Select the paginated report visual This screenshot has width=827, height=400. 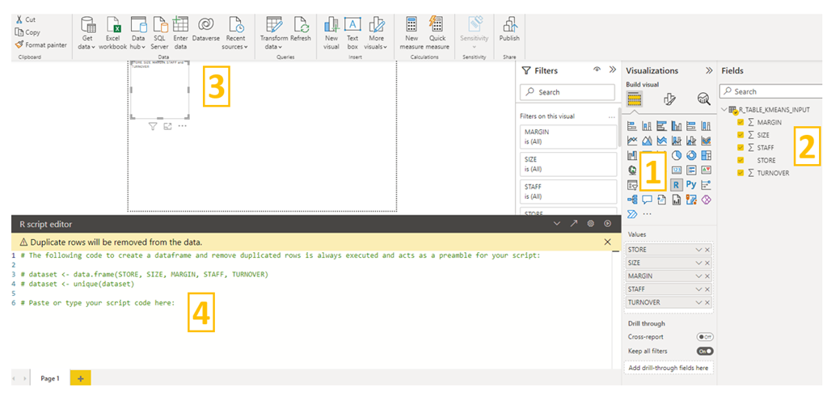(676, 200)
